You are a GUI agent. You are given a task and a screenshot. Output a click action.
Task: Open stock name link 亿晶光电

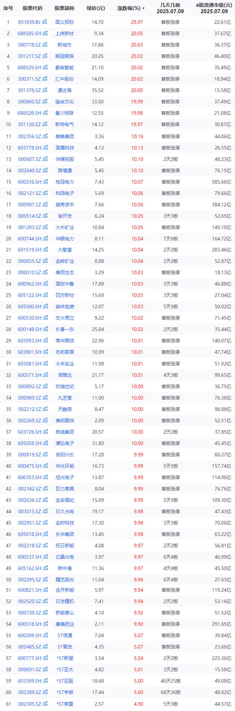65,557
